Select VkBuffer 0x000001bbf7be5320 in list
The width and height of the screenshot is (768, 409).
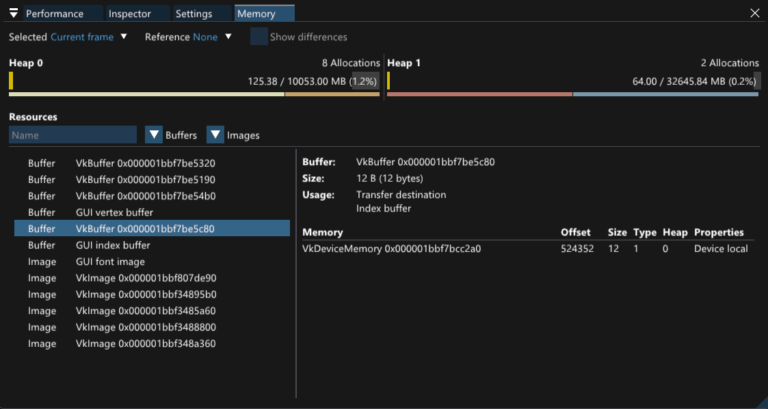[146, 163]
